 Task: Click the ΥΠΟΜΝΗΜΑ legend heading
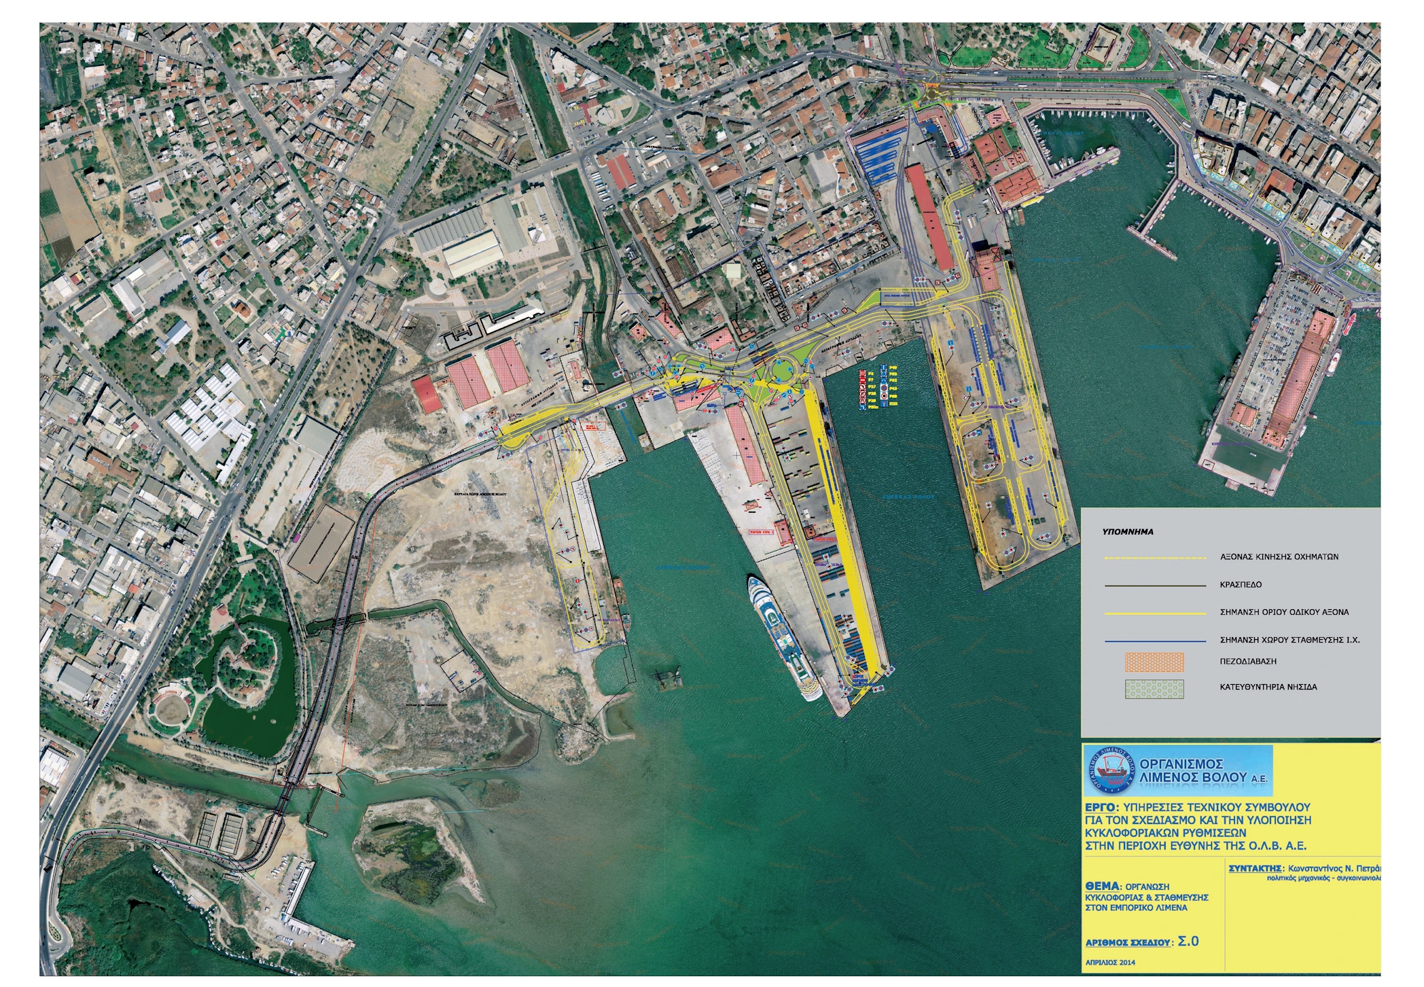pyautogui.click(x=1128, y=532)
